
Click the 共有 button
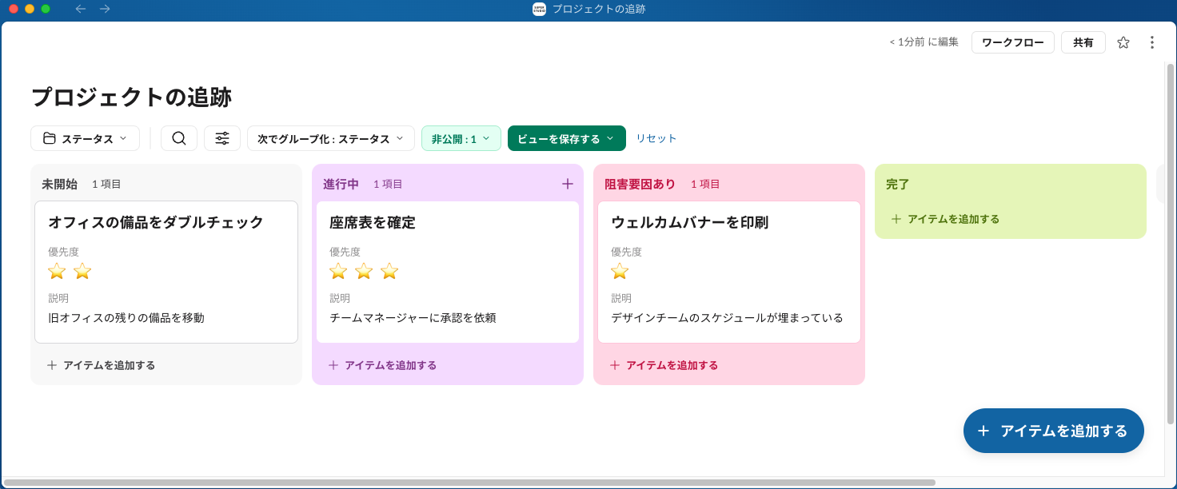point(1083,42)
